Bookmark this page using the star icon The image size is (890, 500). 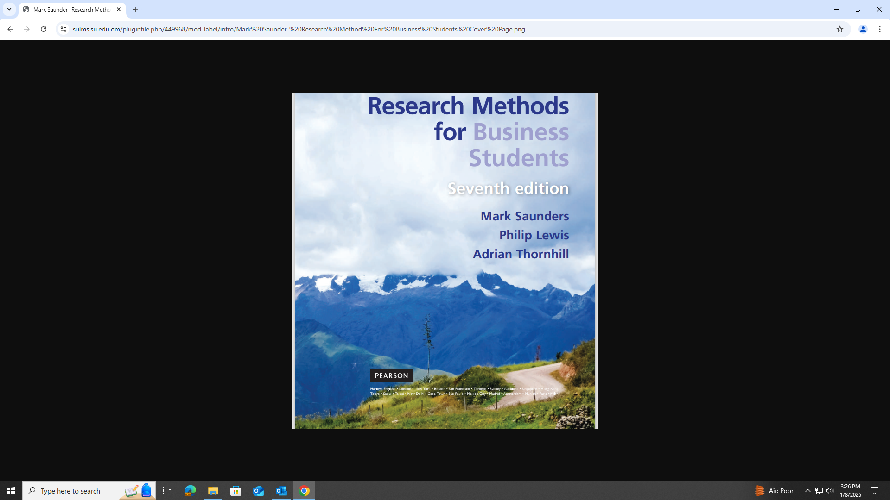840,29
